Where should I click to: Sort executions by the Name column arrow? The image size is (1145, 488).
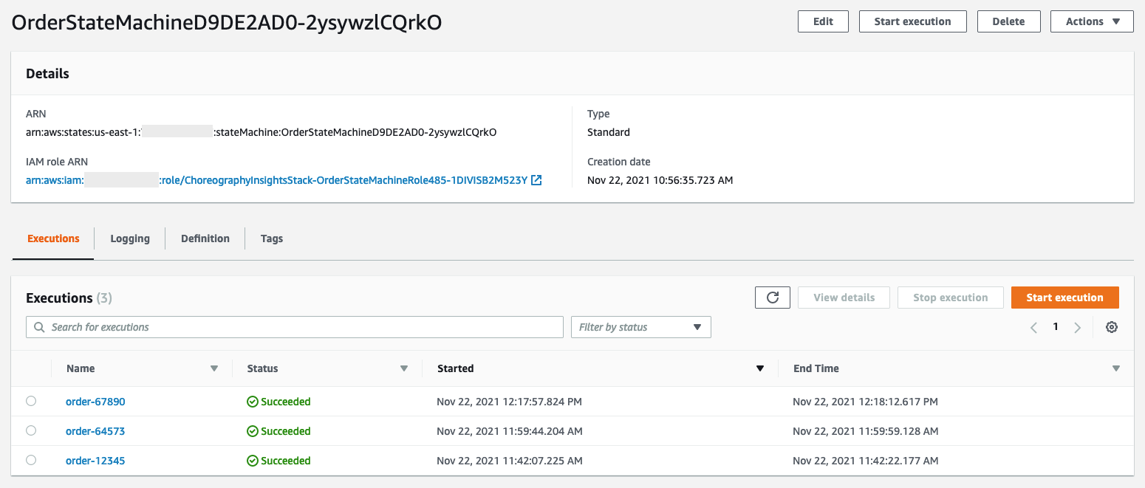pyautogui.click(x=214, y=368)
